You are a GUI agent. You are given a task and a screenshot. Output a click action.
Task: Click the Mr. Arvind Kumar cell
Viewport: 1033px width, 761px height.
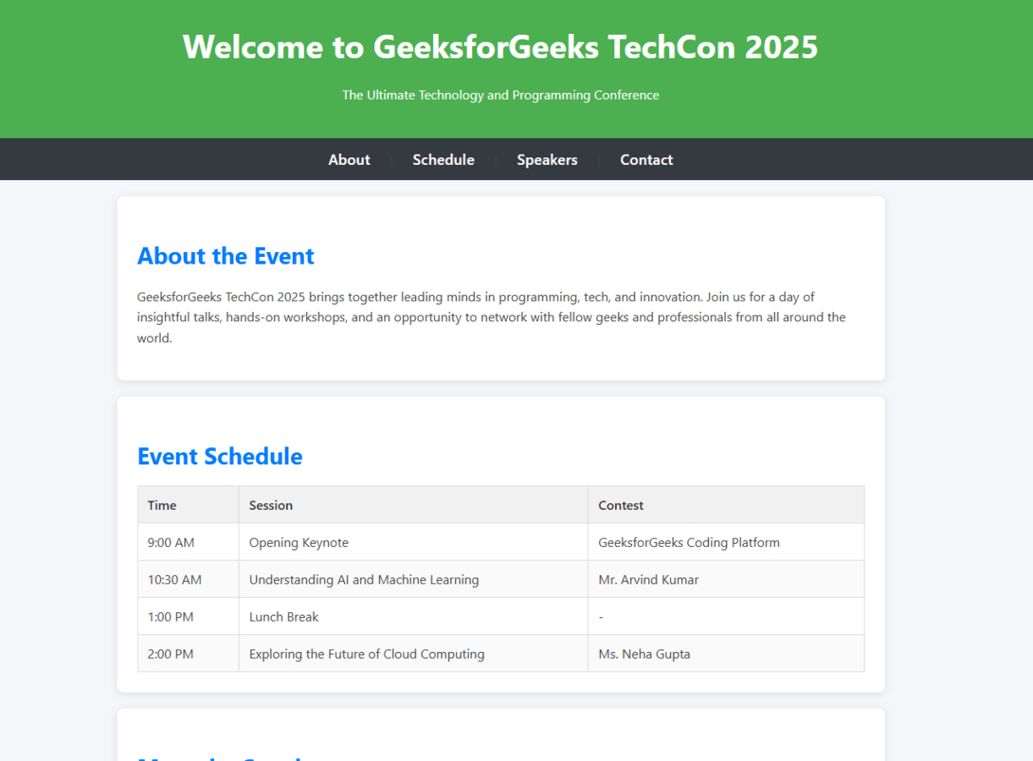[726, 579]
